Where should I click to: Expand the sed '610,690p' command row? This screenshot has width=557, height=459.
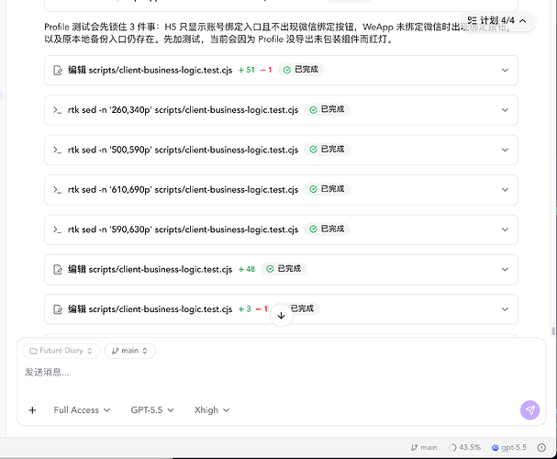[505, 190]
